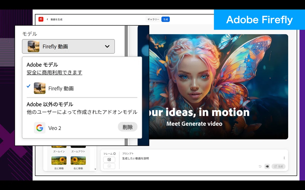Screen dimensions: 305x190
Task: Click the Google logo beside Veo 2
Action: [x=40, y=128]
